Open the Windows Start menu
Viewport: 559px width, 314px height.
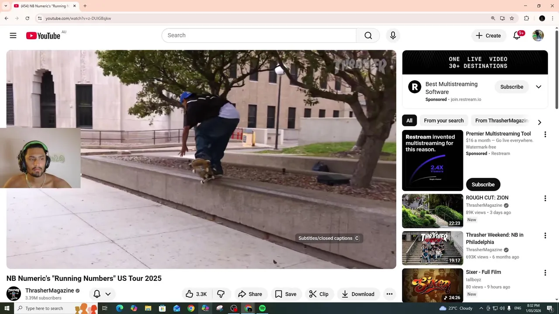tap(7, 308)
